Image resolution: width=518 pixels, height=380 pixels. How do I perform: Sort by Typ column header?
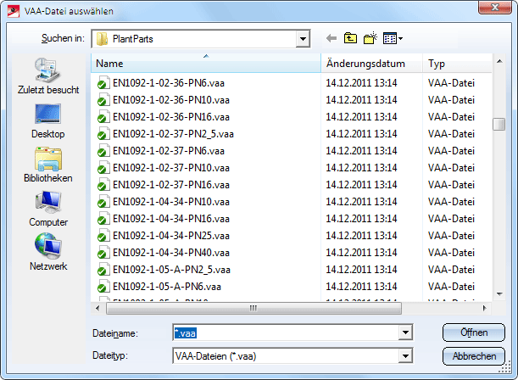458,63
